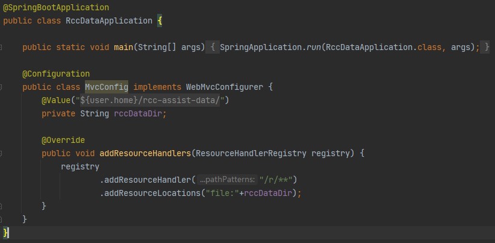Click the @SpringBootApplication annotation
Screen dimensions: 495x243
pos(56,8)
